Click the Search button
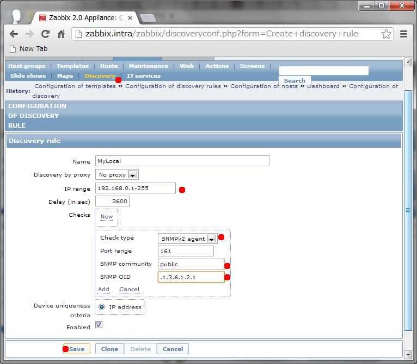The width and height of the screenshot is (417, 364). click(x=295, y=80)
